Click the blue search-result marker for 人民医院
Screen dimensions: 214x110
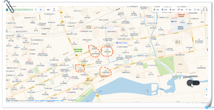tap(117, 43)
